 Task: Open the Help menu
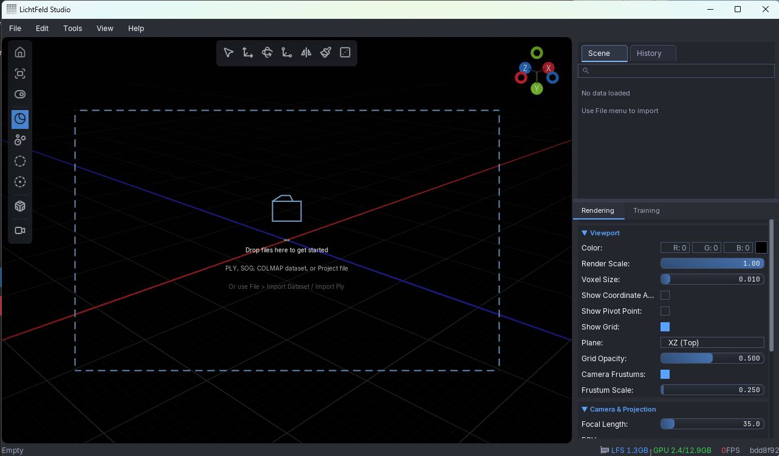(136, 28)
